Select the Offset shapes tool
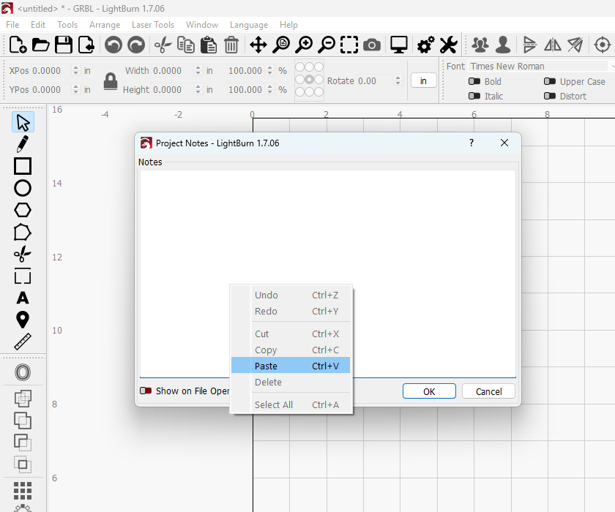The height and width of the screenshot is (512, 615). [23, 372]
